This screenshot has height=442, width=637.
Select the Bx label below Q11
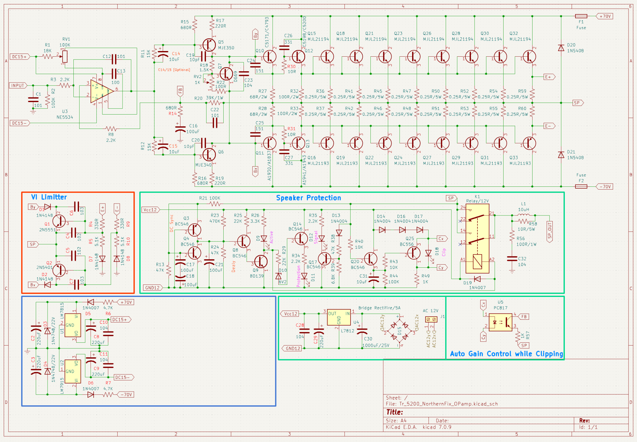pyautogui.click(x=255, y=172)
